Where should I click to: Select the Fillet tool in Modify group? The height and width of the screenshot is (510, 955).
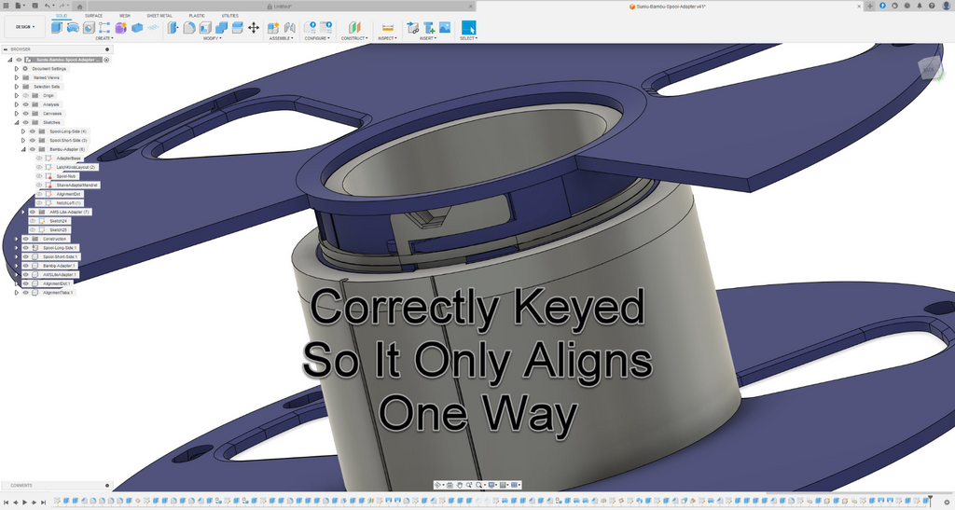(x=189, y=27)
